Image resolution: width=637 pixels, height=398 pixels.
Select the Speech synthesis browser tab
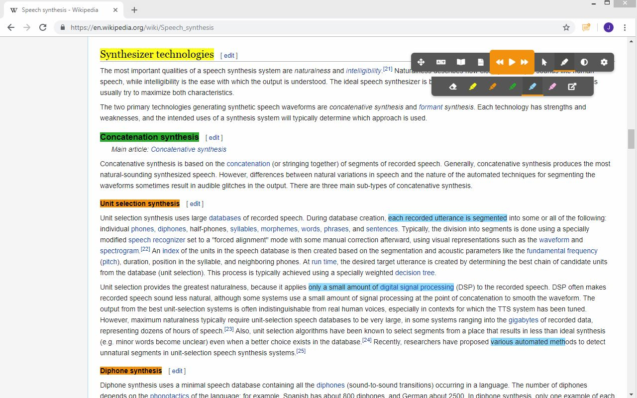click(60, 9)
